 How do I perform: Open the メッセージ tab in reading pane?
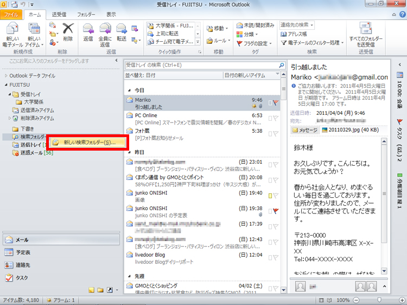305,130
